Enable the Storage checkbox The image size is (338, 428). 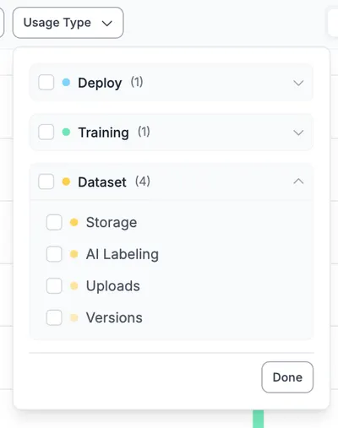point(54,222)
